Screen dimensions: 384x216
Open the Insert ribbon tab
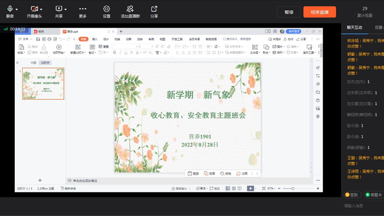pos(95,39)
